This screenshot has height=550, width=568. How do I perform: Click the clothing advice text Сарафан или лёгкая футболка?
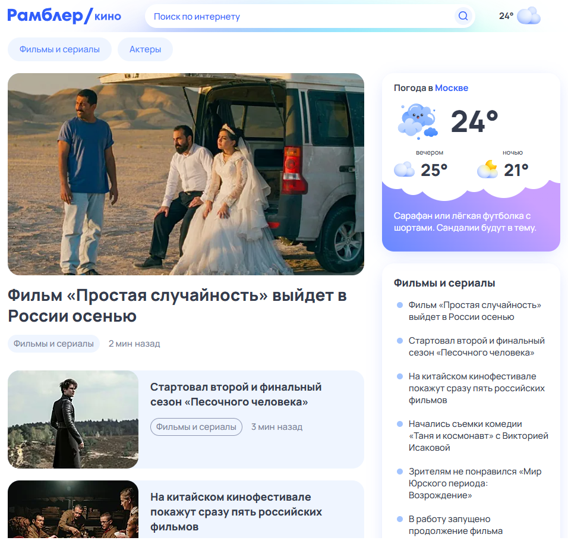[x=465, y=222]
